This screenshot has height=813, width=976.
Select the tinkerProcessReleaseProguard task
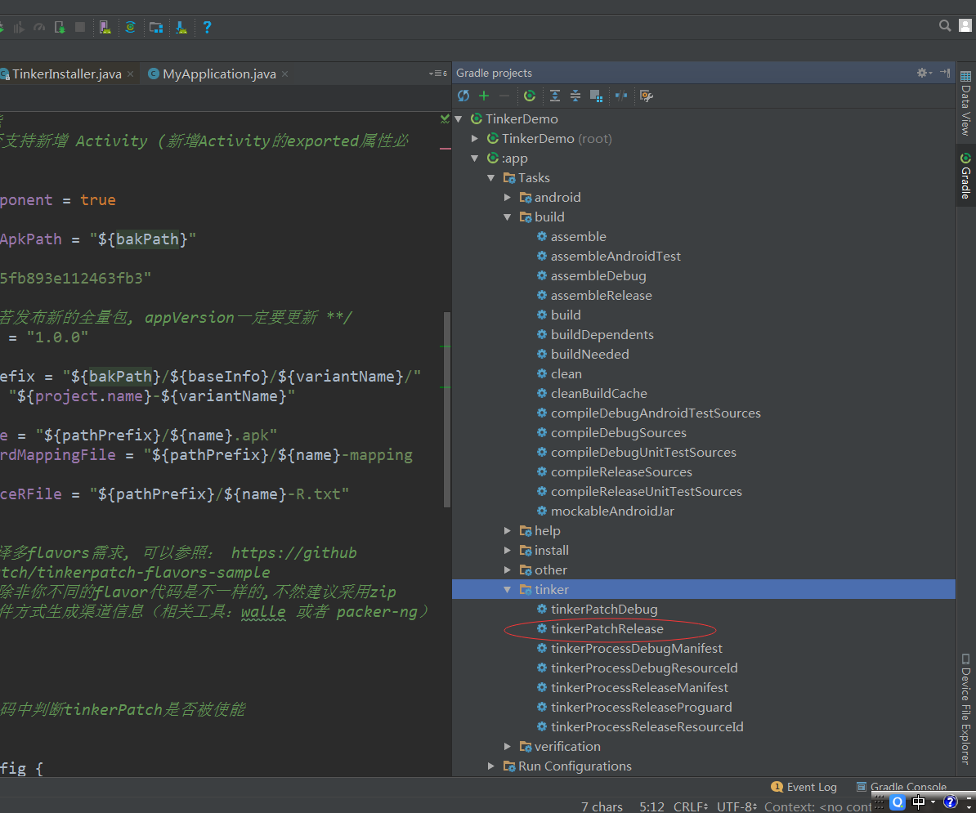[x=641, y=708]
